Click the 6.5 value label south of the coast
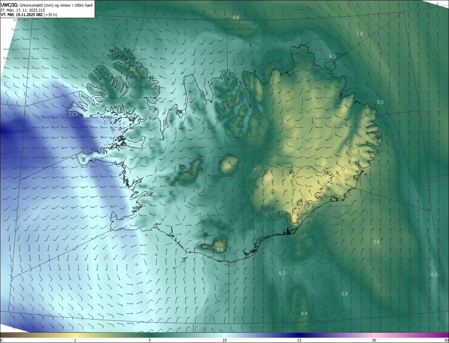The height and width of the screenshot is (343, 449). pyautogui.click(x=282, y=273)
